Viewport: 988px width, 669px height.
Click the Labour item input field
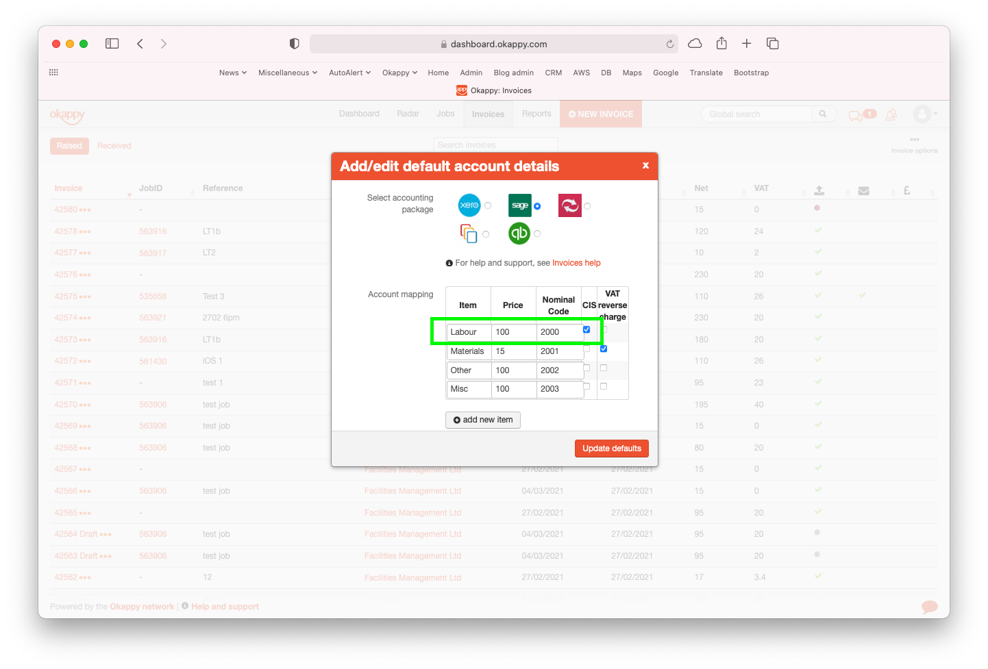coord(469,331)
